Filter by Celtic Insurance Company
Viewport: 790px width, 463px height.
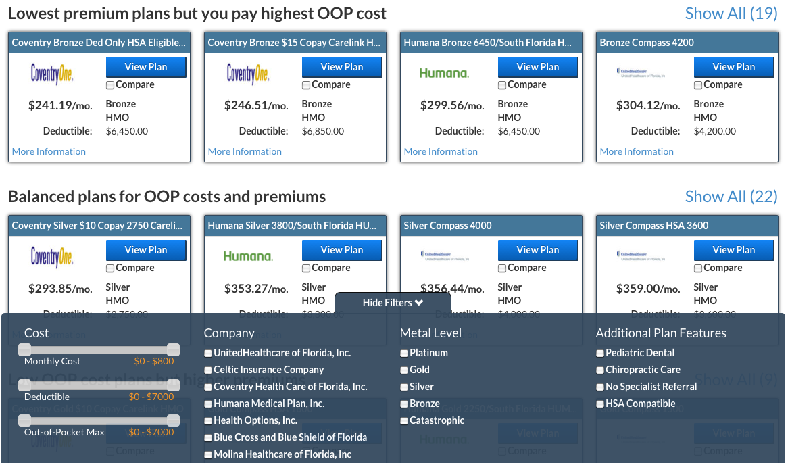click(208, 370)
